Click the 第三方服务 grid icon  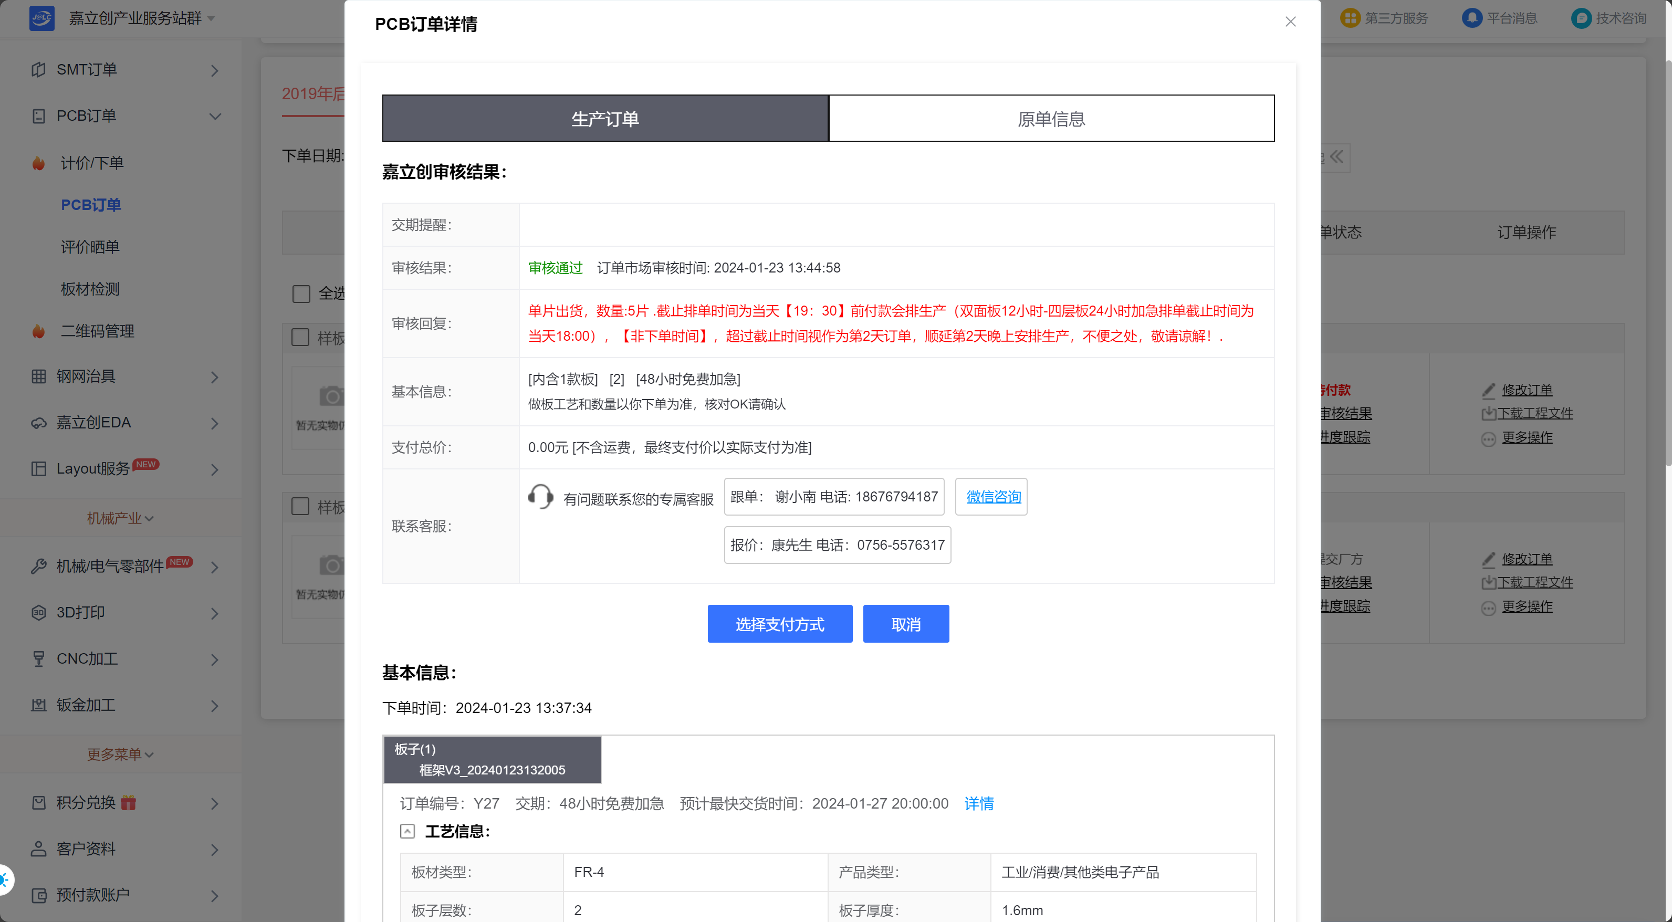coord(1350,17)
